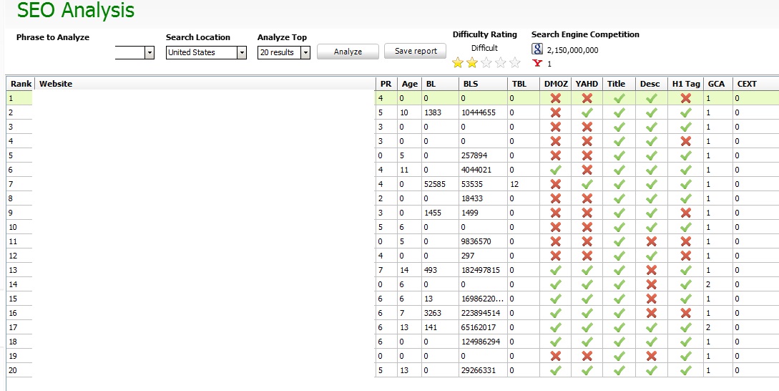Click the DMOZ red cross in rank 1 row

point(555,99)
